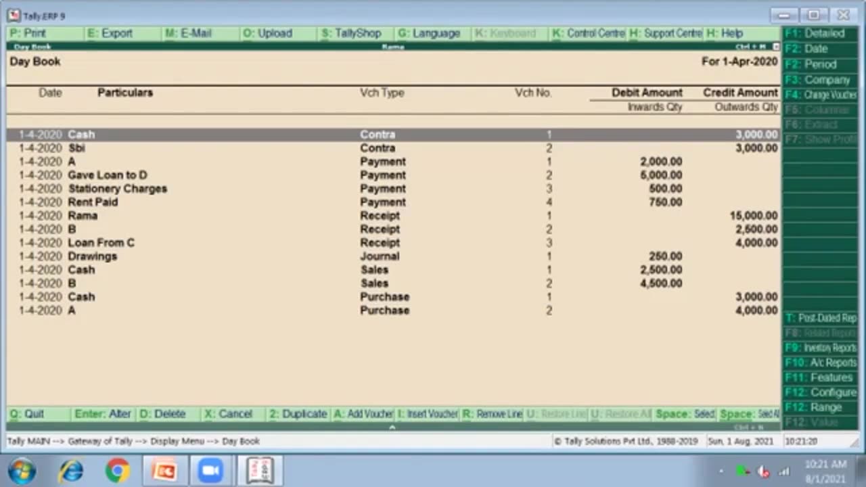Open the Print menu

[45, 33]
